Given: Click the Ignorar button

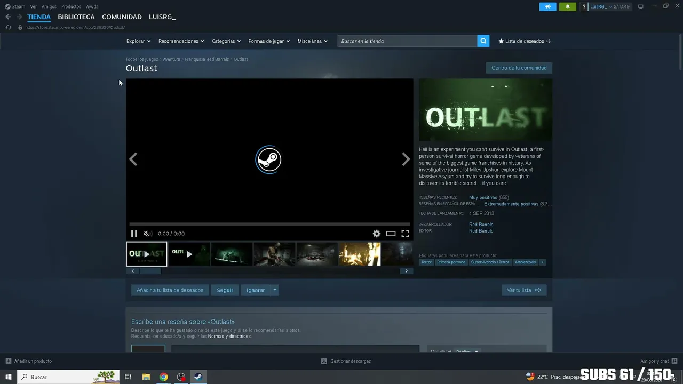Looking at the screenshot, I should tap(256, 290).
